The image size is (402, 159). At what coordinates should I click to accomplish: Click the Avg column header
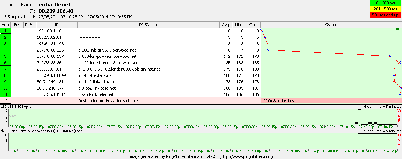(x=225, y=25)
